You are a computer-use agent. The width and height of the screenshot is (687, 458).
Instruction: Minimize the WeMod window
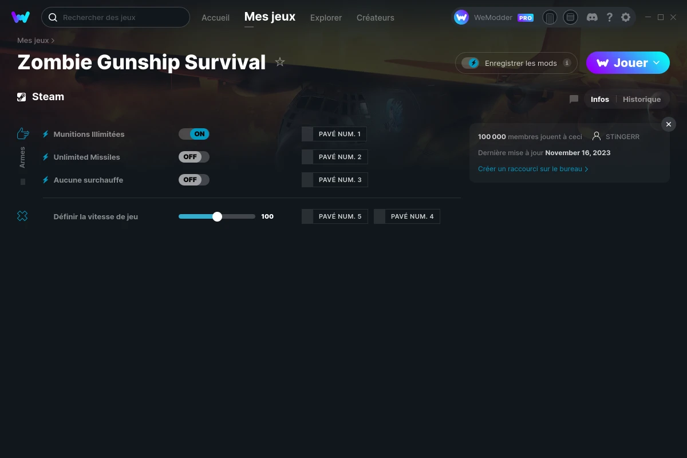coord(648,17)
